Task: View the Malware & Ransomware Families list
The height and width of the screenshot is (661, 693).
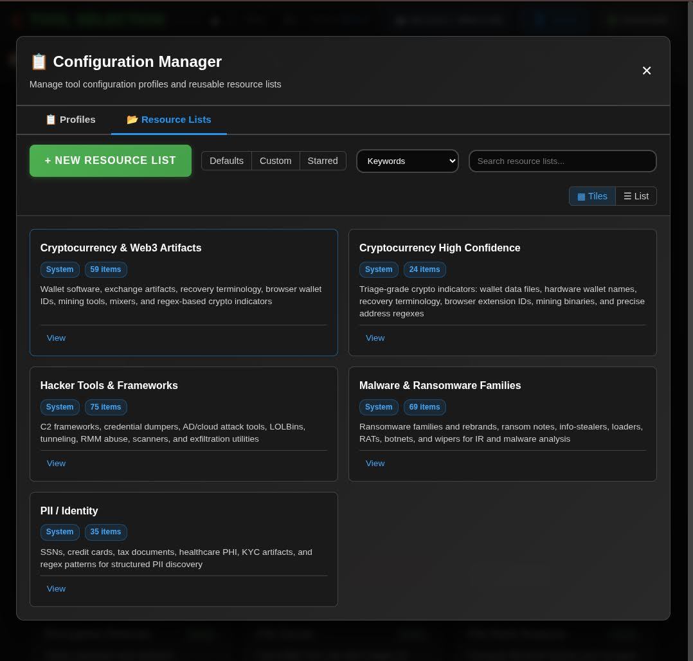Action: pyautogui.click(x=375, y=464)
